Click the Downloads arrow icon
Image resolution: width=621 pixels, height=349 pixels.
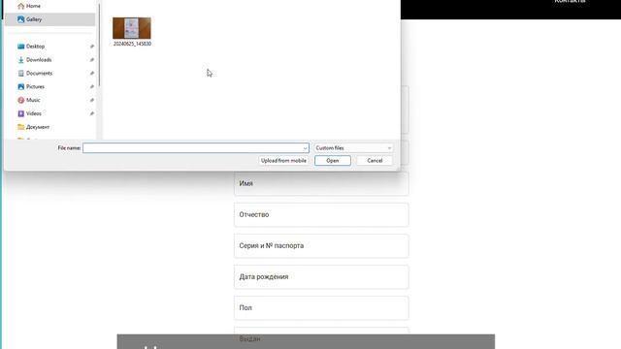point(21,60)
